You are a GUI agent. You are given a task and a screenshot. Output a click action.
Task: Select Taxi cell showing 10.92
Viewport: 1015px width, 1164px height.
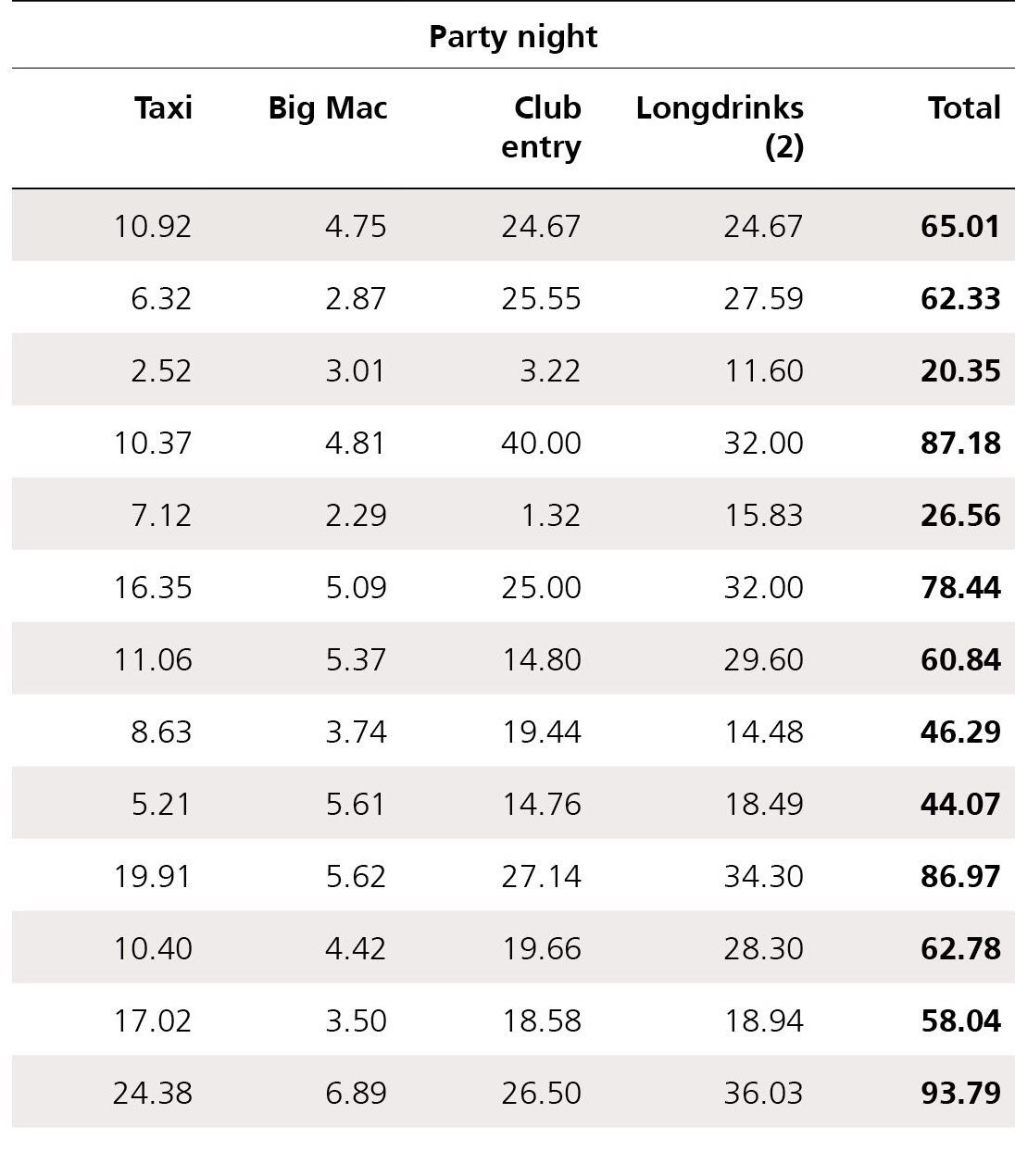tap(153, 227)
